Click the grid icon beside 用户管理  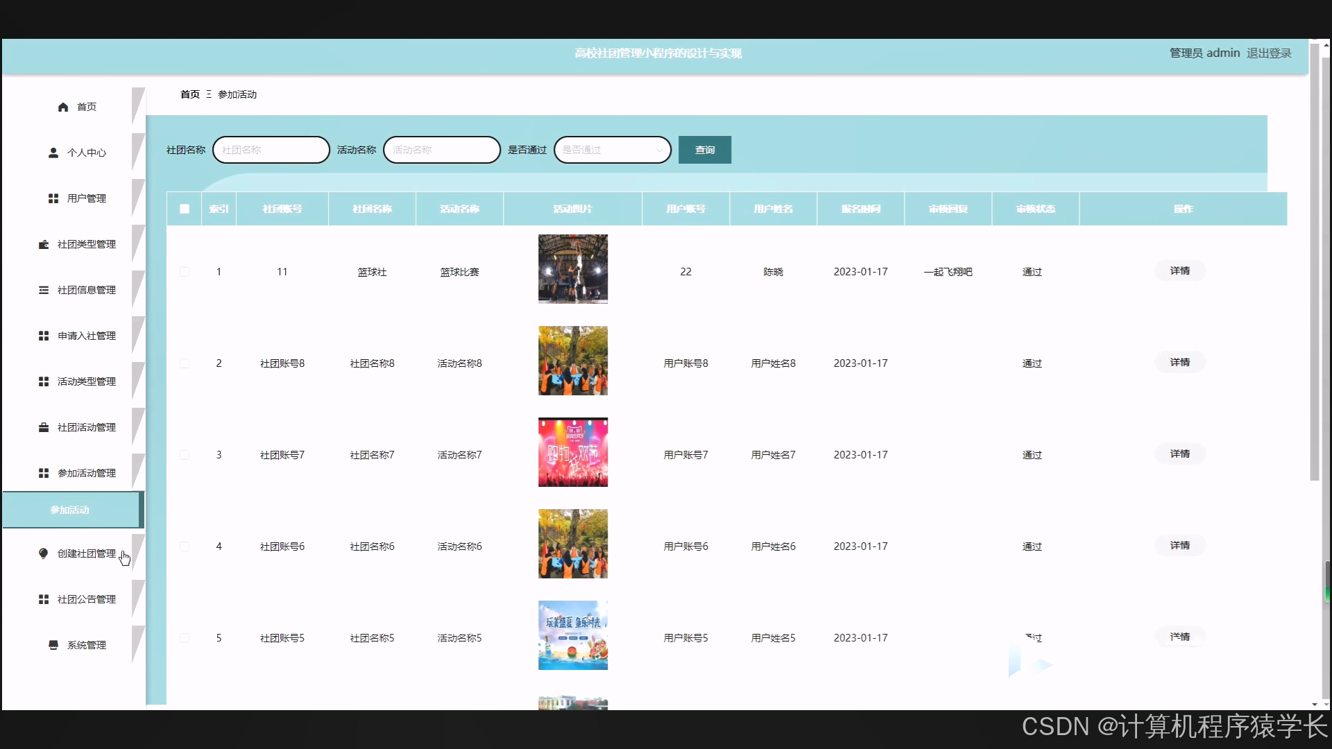(x=53, y=198)
